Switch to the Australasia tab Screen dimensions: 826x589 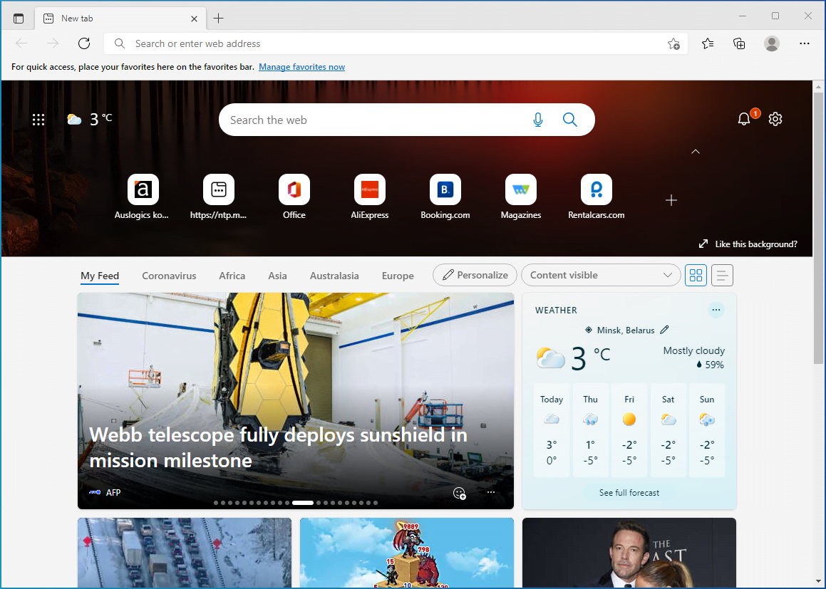pos(334,276)
